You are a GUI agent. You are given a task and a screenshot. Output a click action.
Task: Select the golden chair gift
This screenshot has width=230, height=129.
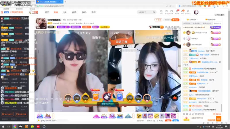[x=139, y=116]
